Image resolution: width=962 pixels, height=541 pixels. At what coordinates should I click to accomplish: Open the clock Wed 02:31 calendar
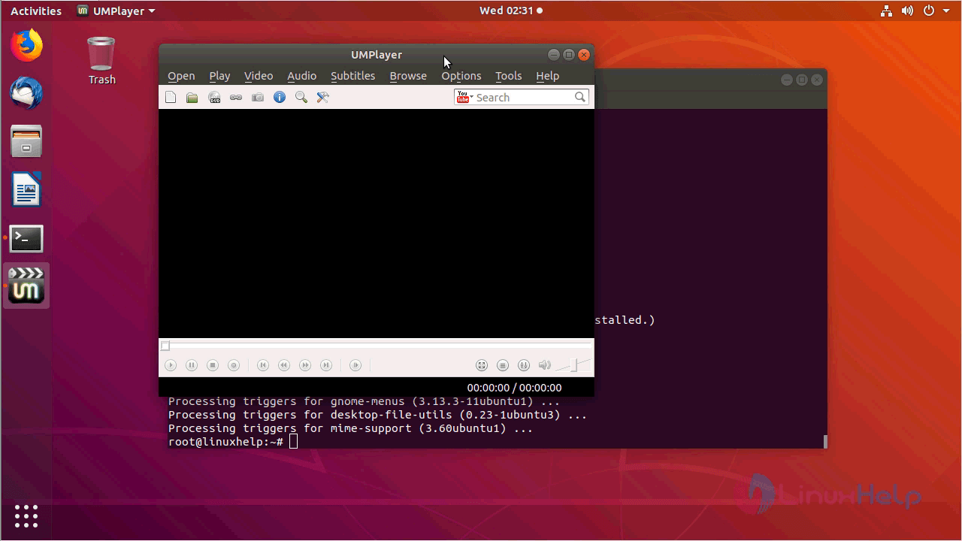click(x=511, y=11)
